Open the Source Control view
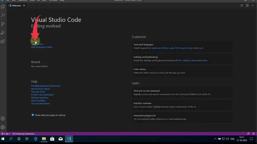The height and width of the screenshot is (144, 257). 3,24
